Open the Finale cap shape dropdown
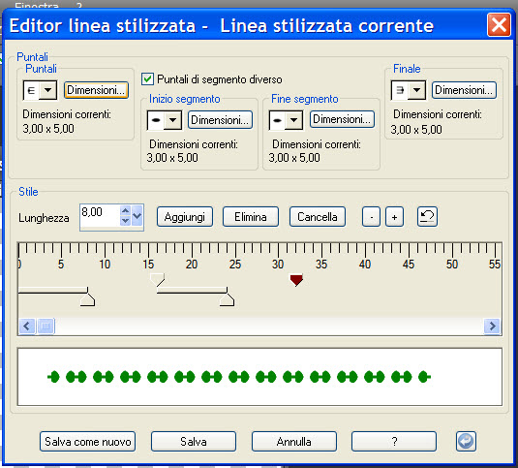 point(417,90)
